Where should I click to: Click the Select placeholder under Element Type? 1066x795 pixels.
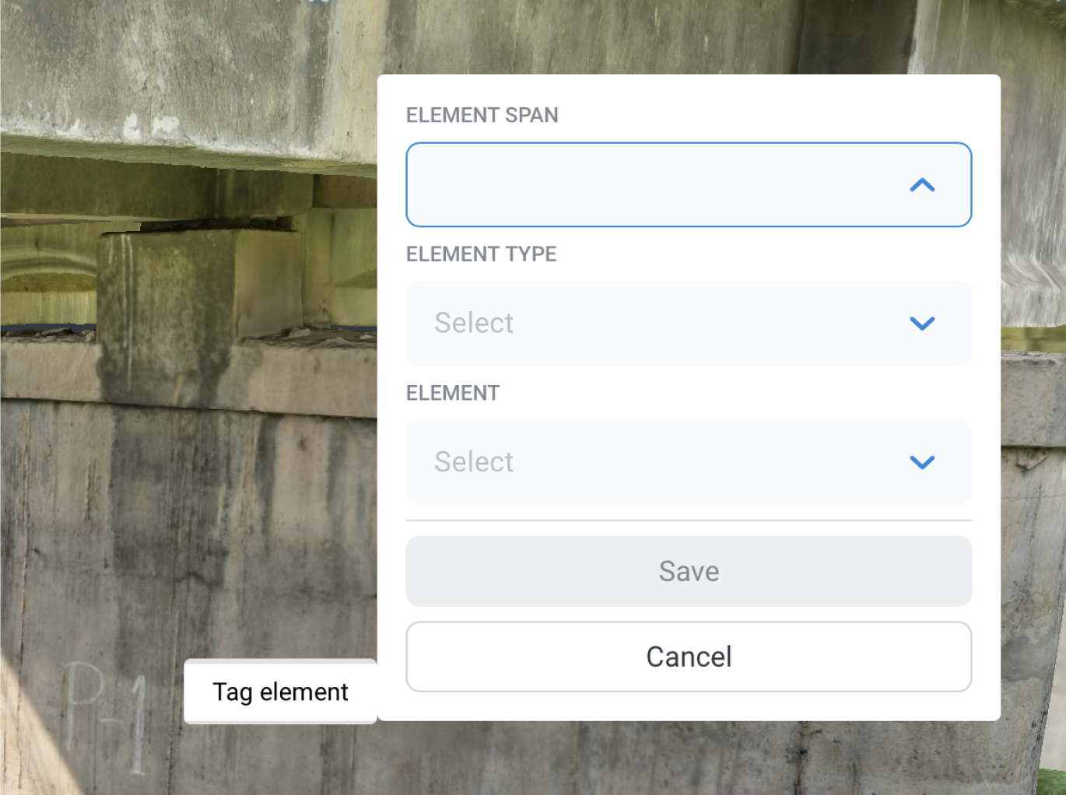coord(474,323)
